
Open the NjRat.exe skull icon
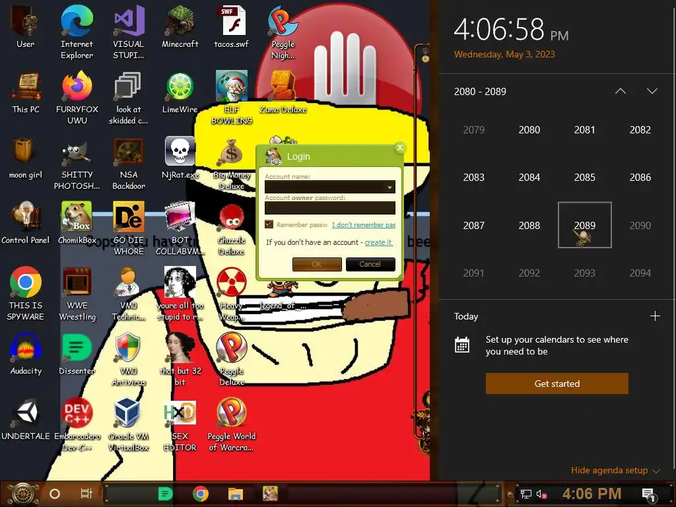tap(180, 158)
